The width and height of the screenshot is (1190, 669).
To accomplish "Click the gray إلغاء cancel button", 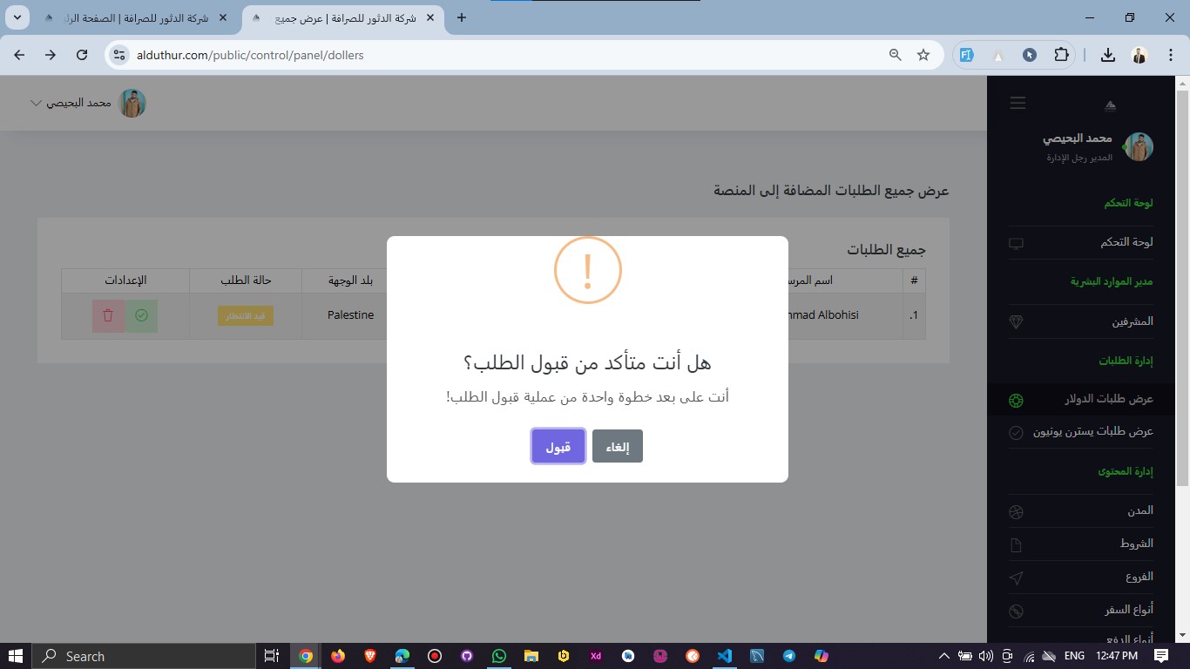I will click(617, 447).
